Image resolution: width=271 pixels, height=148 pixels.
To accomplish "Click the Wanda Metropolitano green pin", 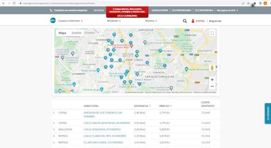I will (186, 69).
